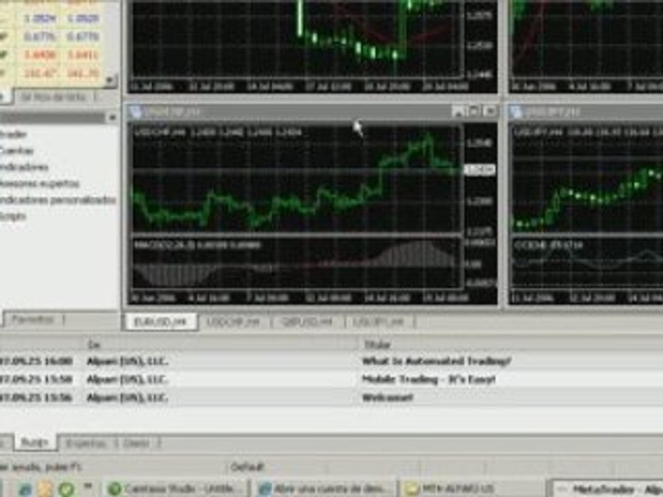Click the Default profile in status bar
663x497 pixels.
pos(248,467)
